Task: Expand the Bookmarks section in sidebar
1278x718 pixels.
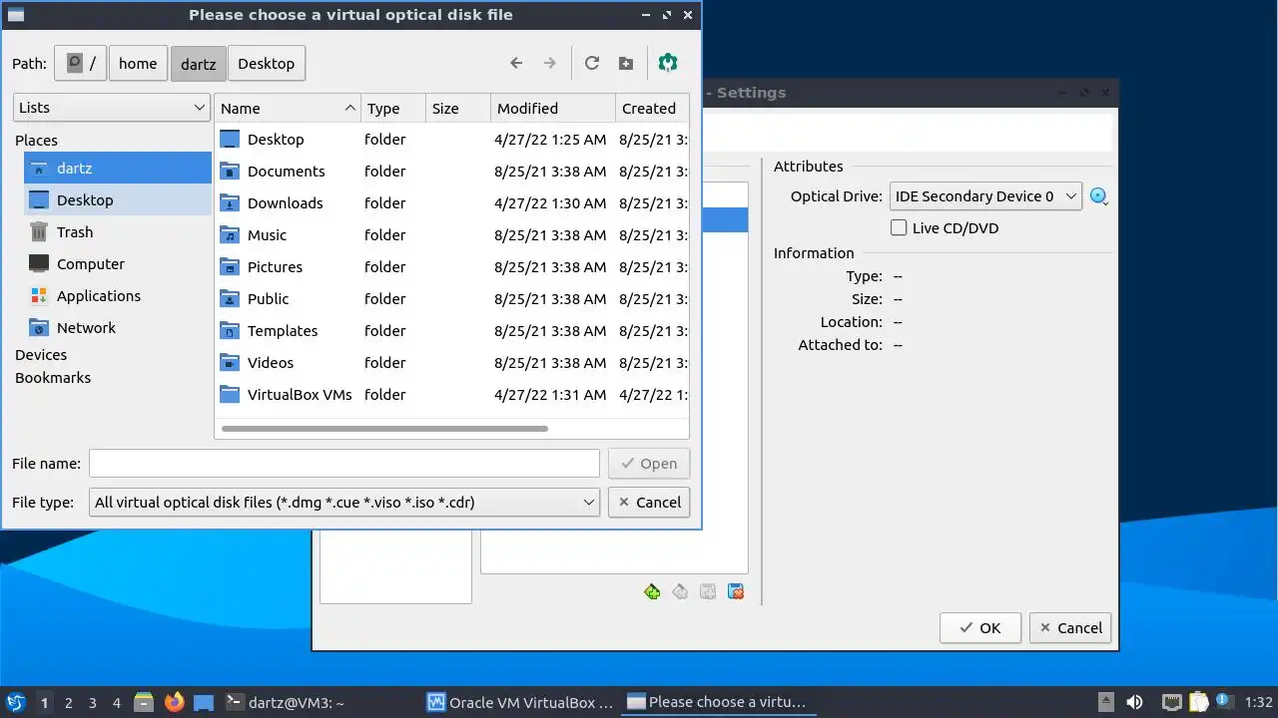Action: click(x=53, y=378)
